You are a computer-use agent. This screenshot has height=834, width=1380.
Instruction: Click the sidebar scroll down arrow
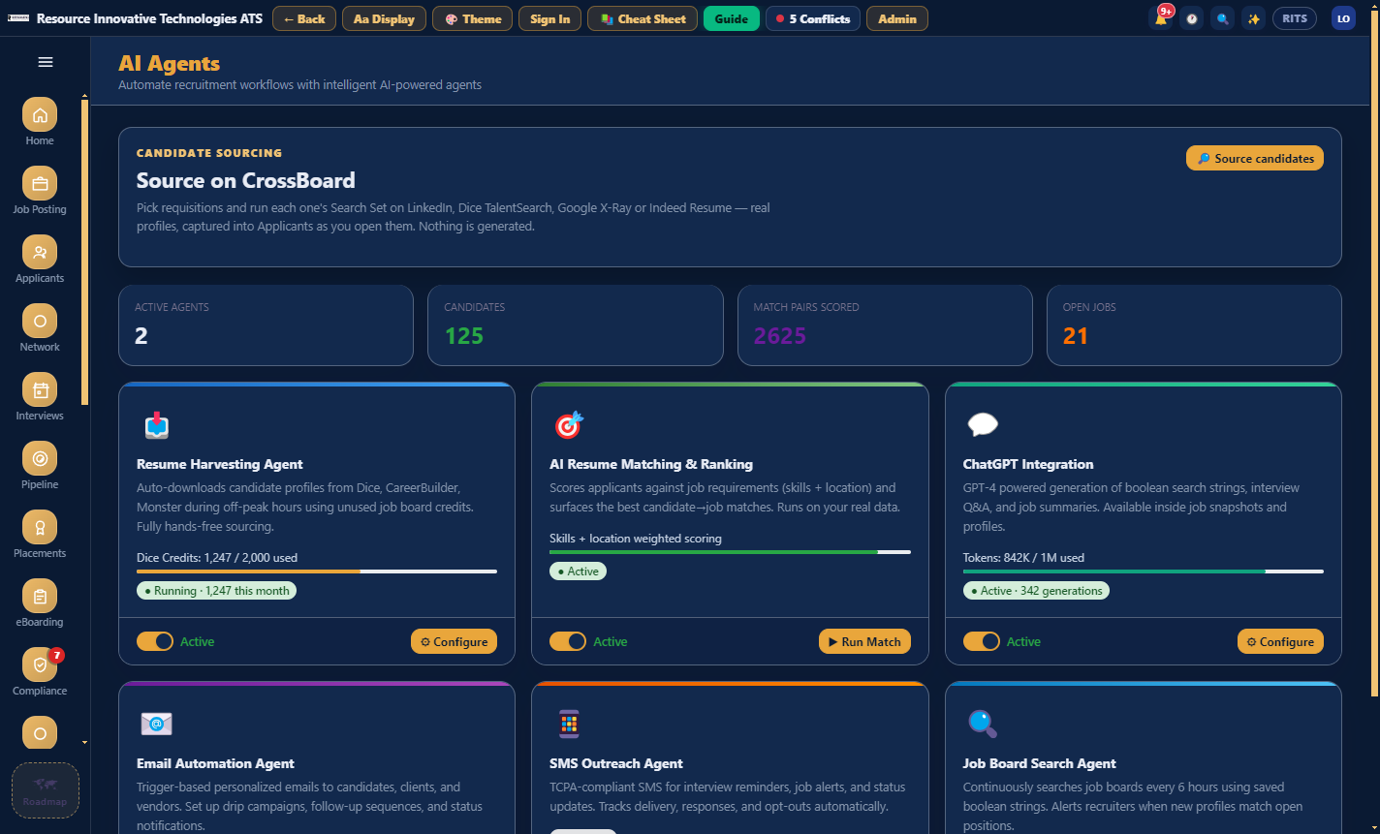pos(84,743)
